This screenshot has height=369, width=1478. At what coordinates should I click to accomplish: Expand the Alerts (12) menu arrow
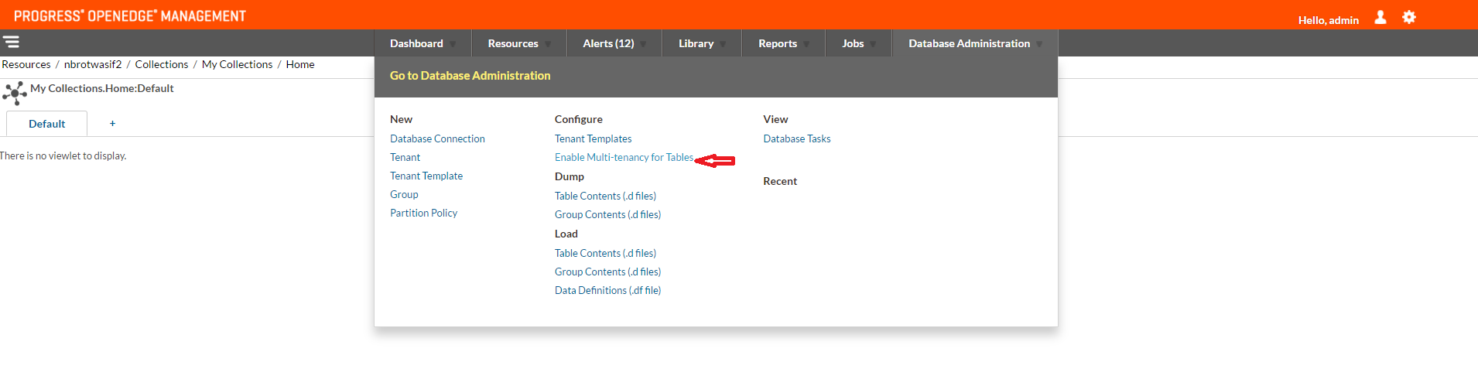click(x=643, y=44)
